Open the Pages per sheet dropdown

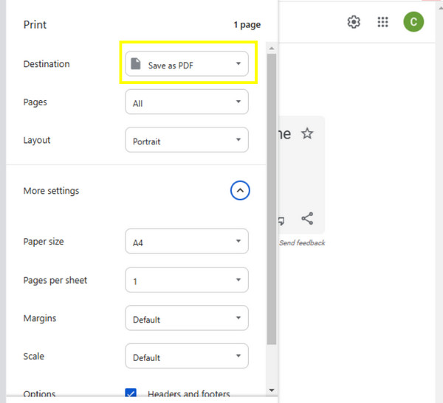point(187,280)
